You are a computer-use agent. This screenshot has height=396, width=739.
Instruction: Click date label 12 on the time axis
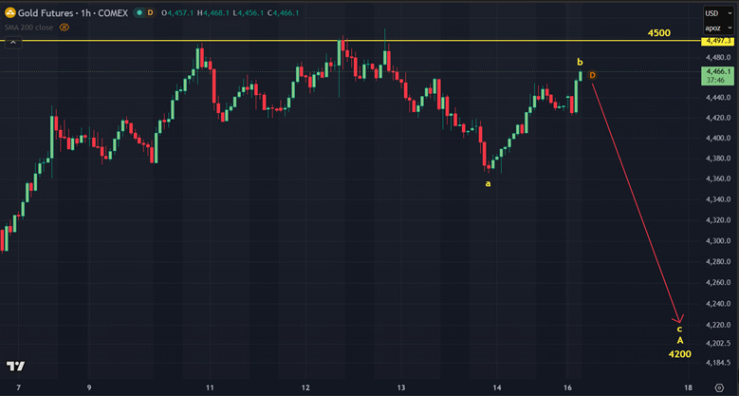pos(305,388)
